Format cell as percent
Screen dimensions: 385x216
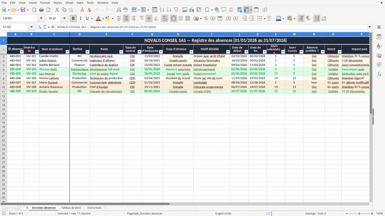pos(206,19)
